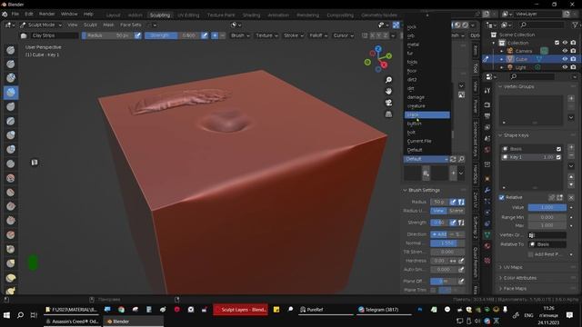Choose 'crack' in the library list
This screenshot has height=327, width=582.
[x=426, y=115]
